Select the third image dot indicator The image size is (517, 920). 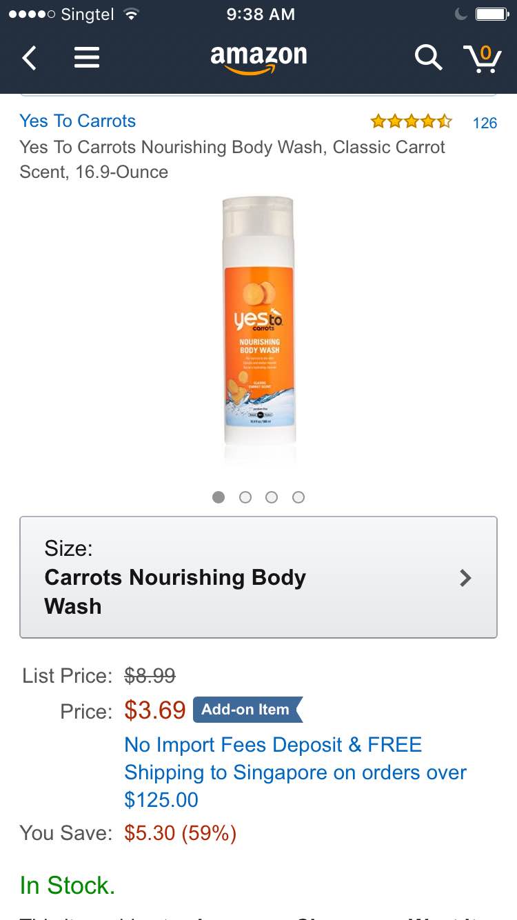click(x=272, y=497)
